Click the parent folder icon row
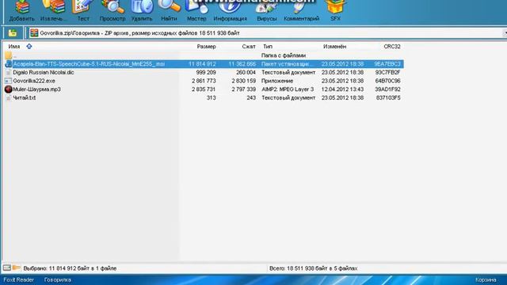Image resolution: width=507 pixels, height=285 pixels. 9,55
